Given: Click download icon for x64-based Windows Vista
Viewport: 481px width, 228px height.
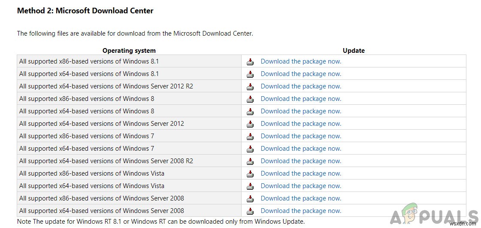Looking at the screenshot, I should (x=250, y=186).
